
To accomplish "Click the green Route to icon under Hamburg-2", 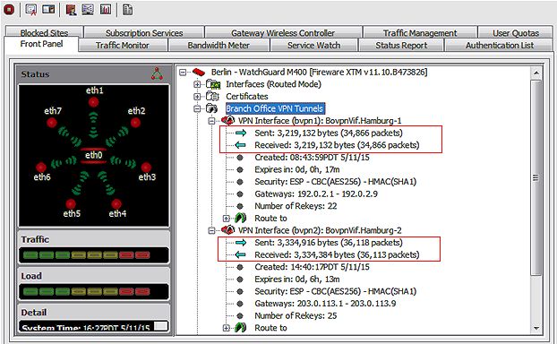I will 241,328.
